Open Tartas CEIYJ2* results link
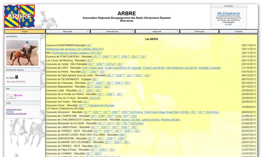 (111, 64)
